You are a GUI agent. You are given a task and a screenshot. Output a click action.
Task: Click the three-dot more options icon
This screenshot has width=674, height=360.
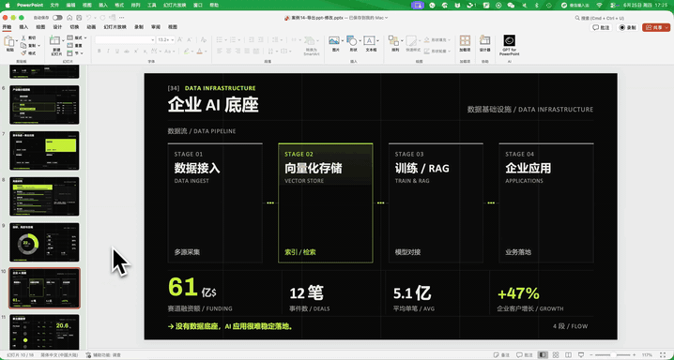tap(122, 18)
